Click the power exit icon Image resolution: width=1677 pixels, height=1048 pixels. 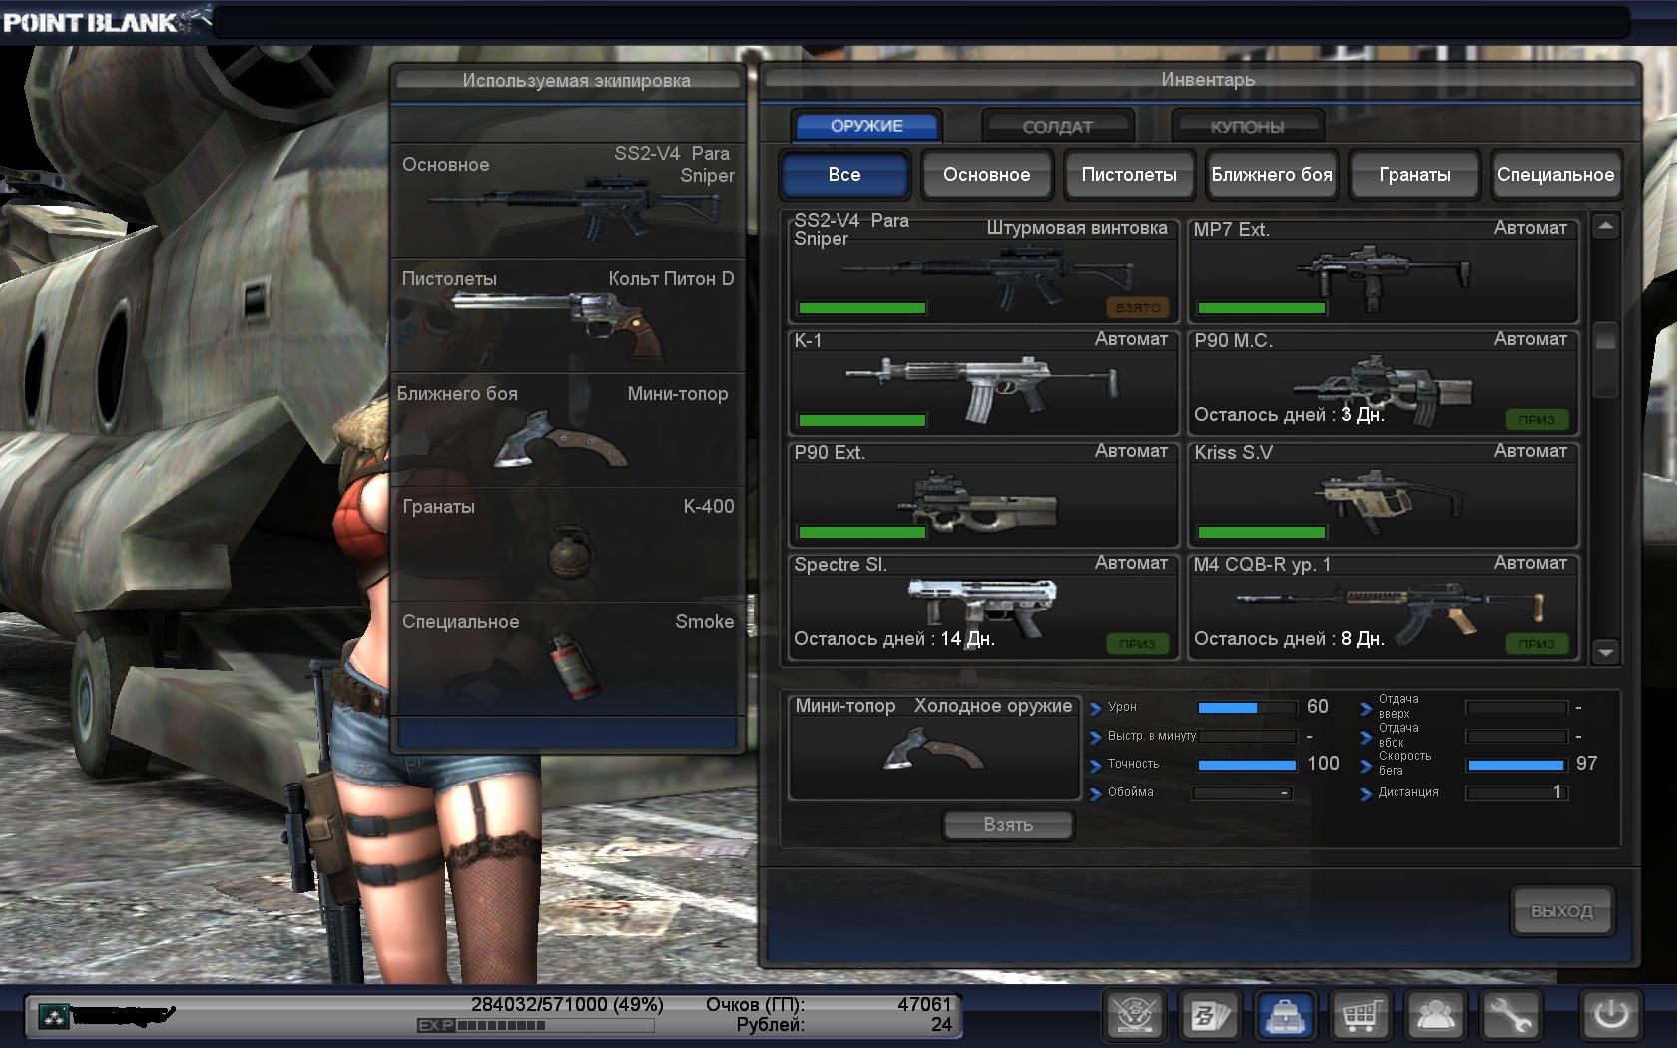(1611, 1016)
